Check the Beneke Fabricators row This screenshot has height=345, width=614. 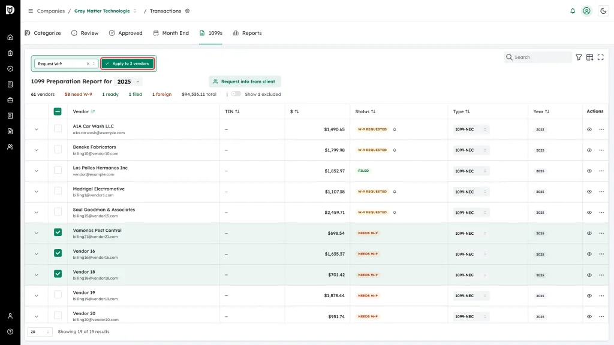(x=58, y=149)
